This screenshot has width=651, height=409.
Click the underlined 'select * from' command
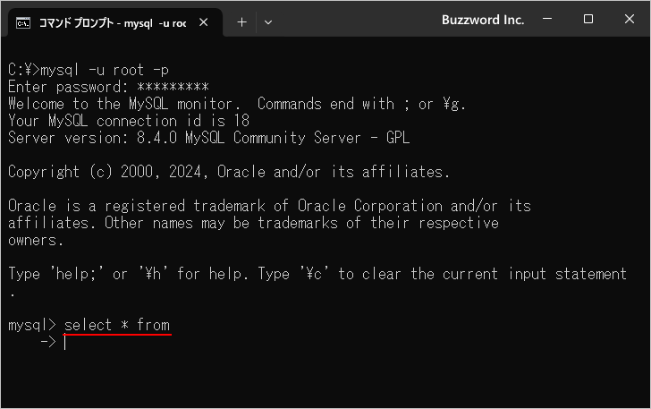coord(117,325)
